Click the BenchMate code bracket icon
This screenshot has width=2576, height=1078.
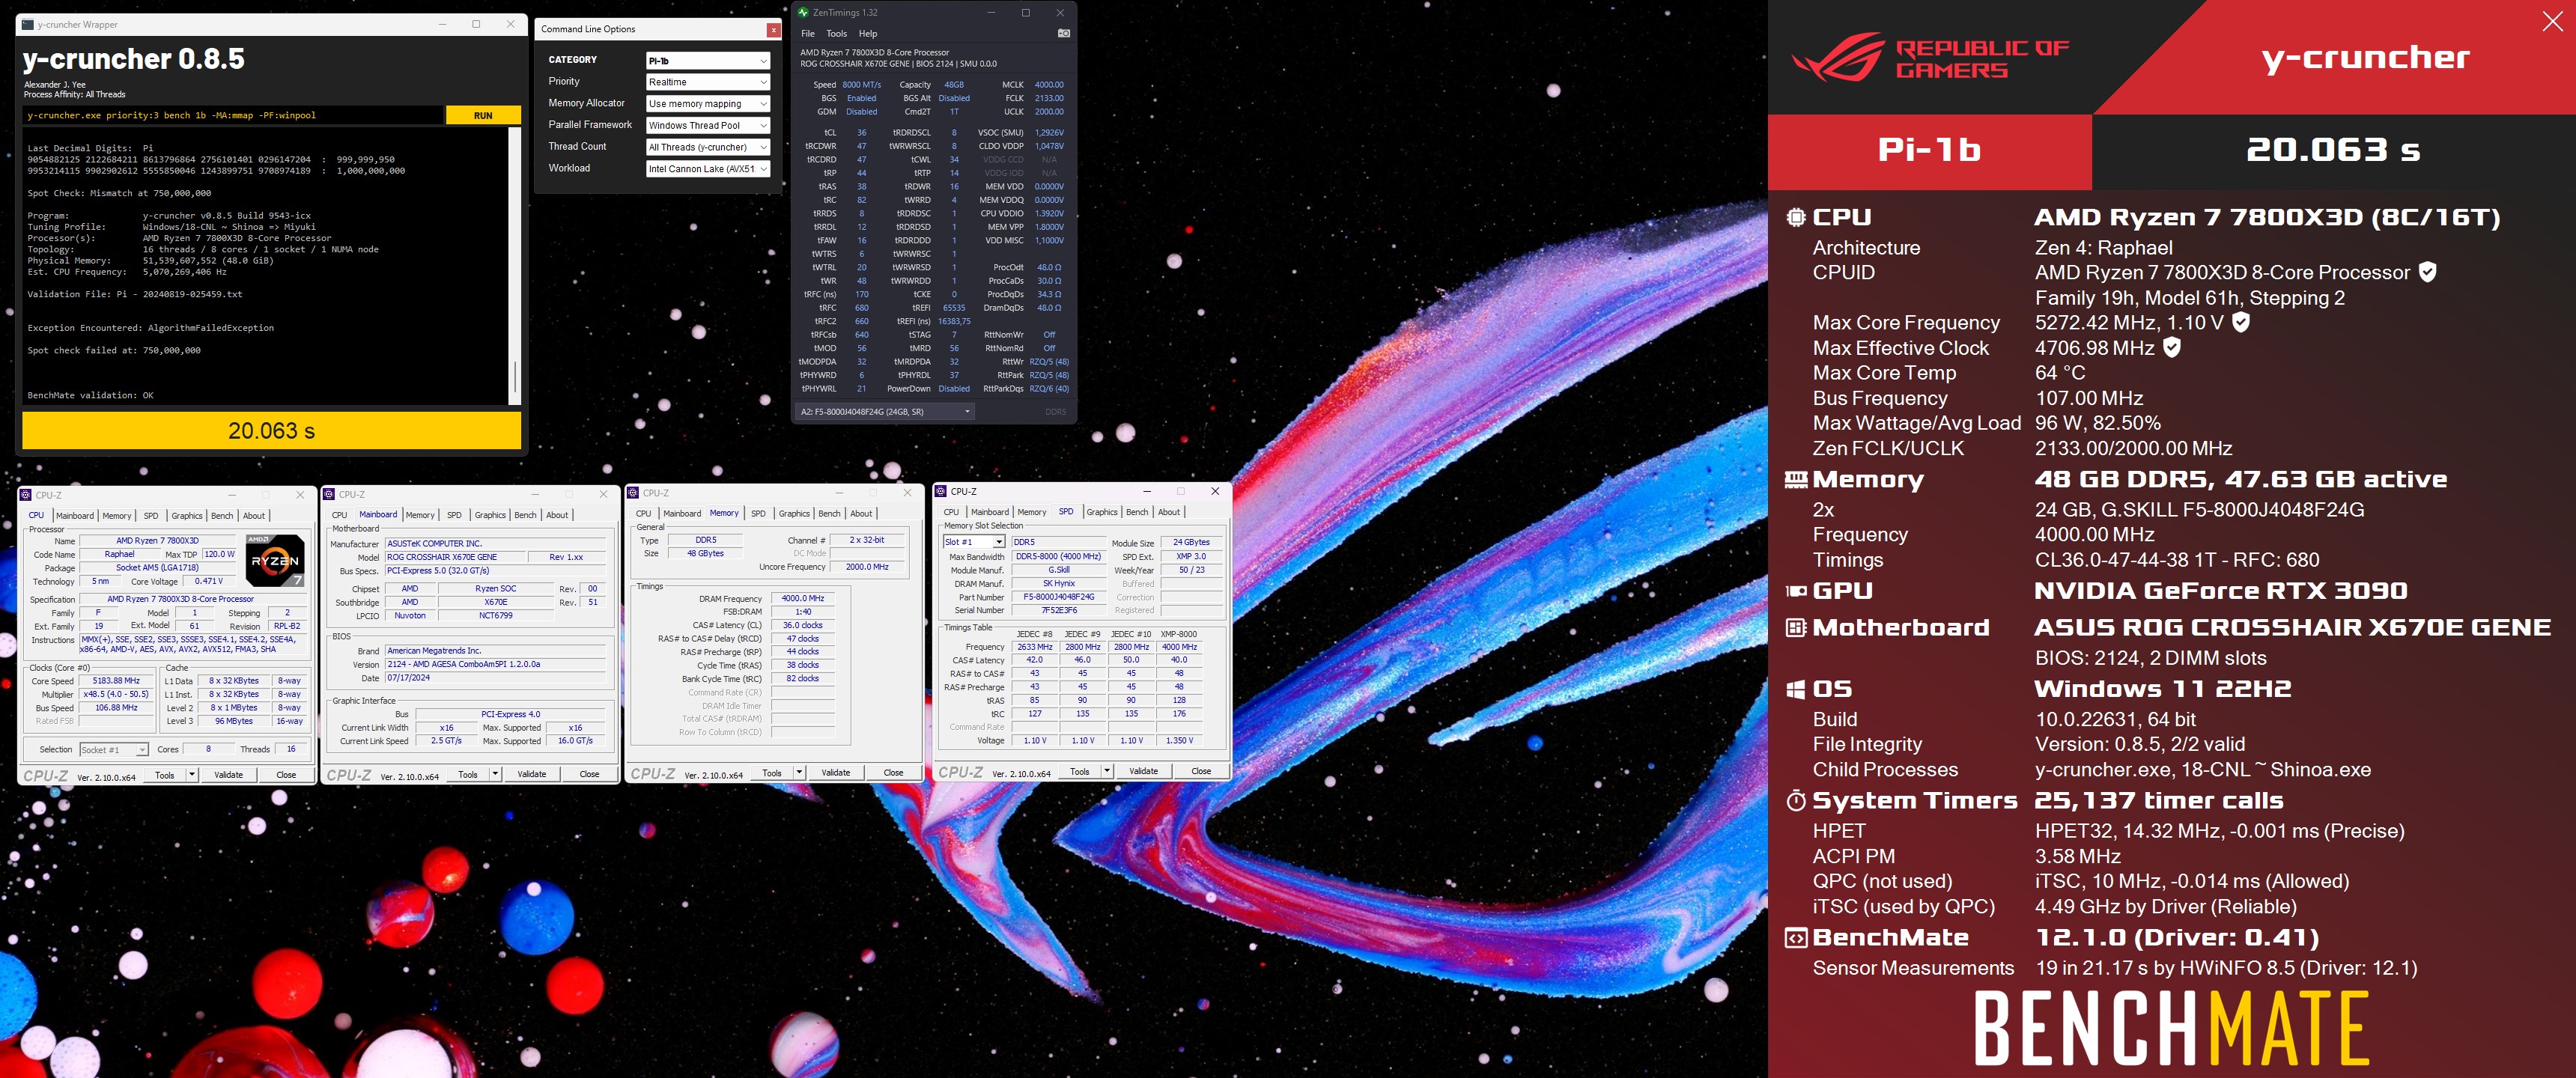(x=1796, y=938)
